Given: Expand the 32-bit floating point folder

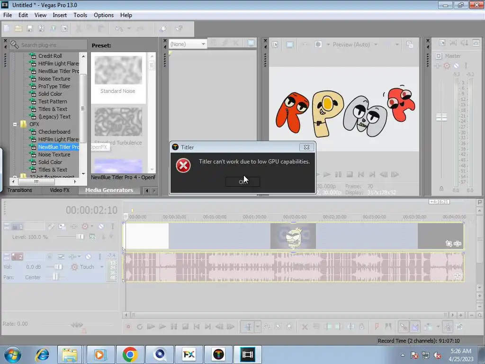Looking at the screenshot, I should pyautogui.click(x=15, y=176).
